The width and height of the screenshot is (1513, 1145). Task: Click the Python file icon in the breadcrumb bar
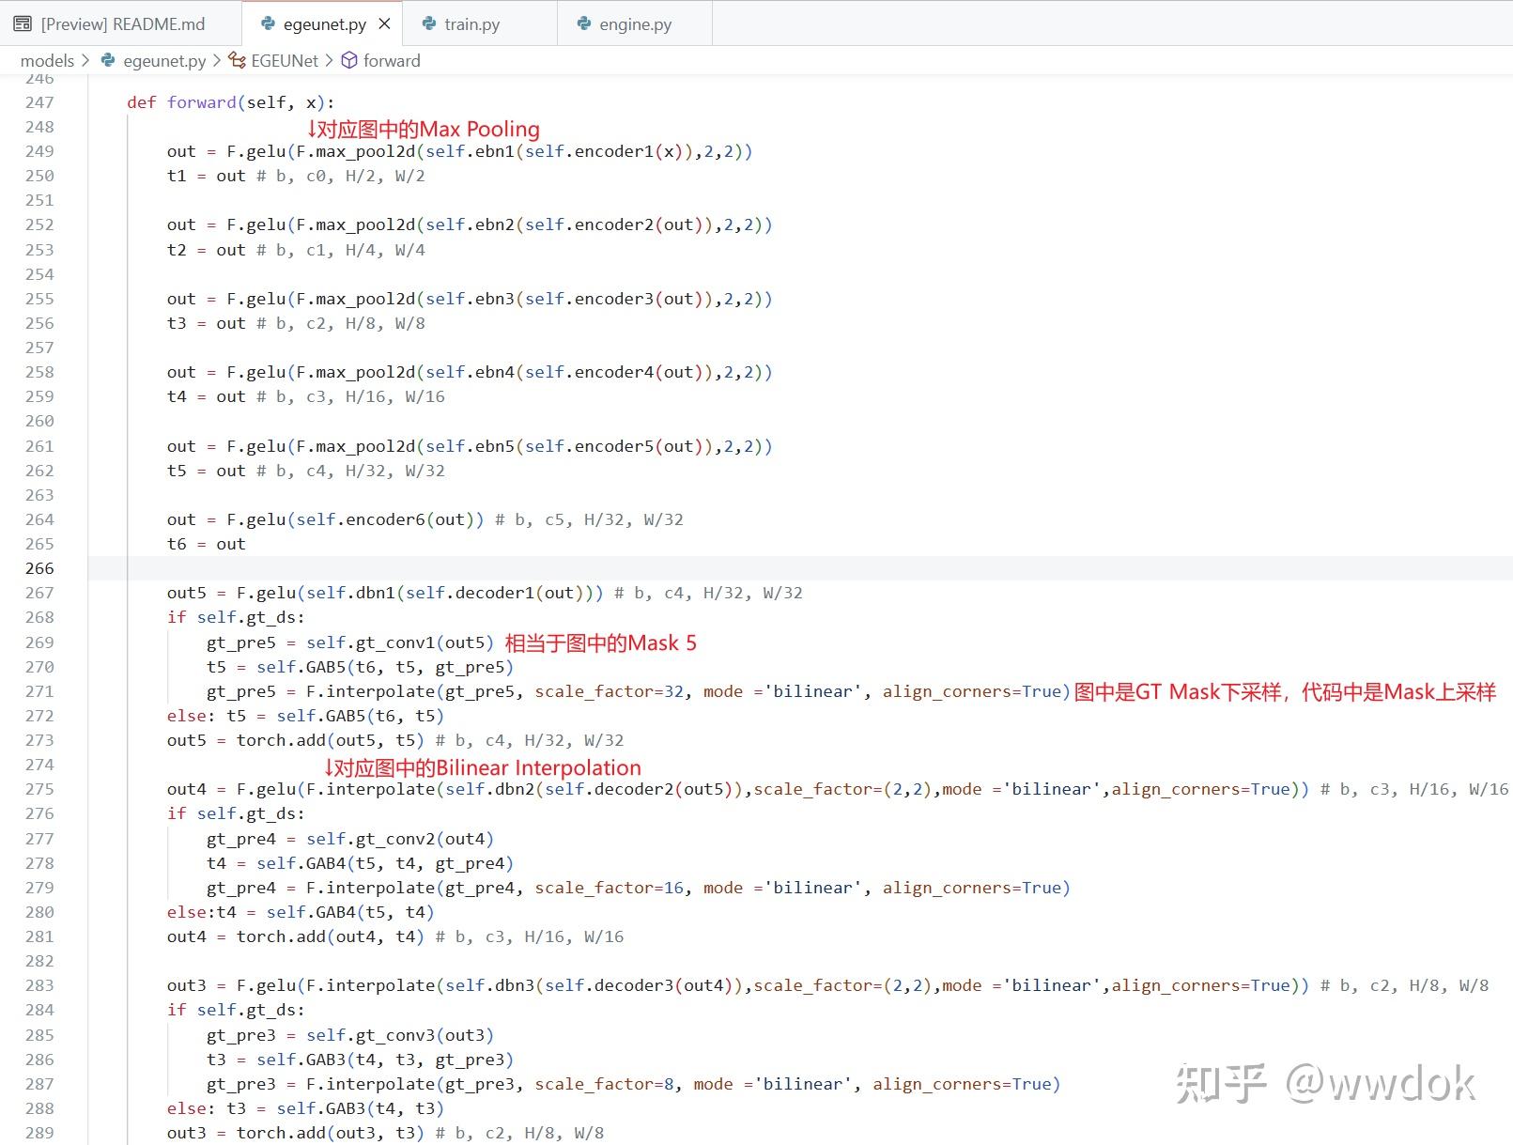pyautogui.click(x=108, y=60)
